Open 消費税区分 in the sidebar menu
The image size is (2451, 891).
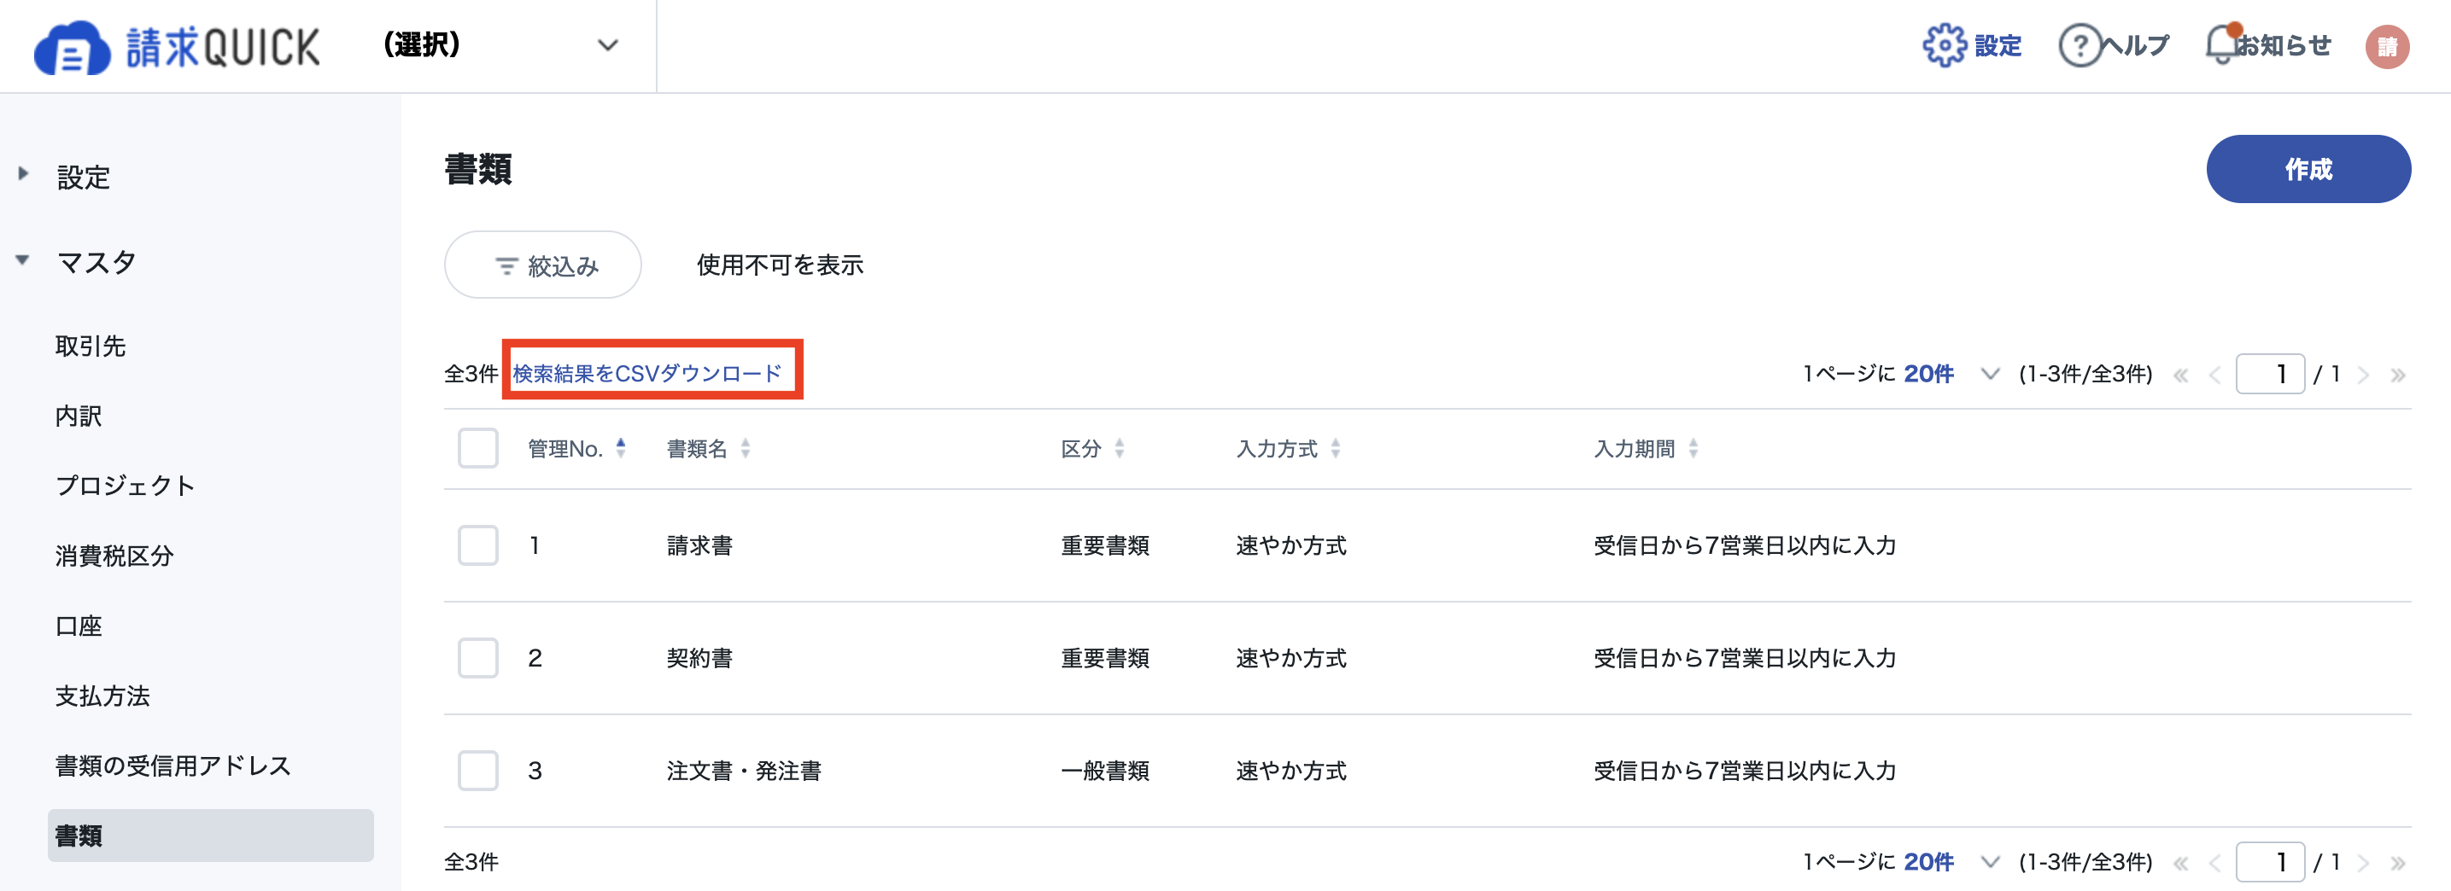(x=114, y=556)
